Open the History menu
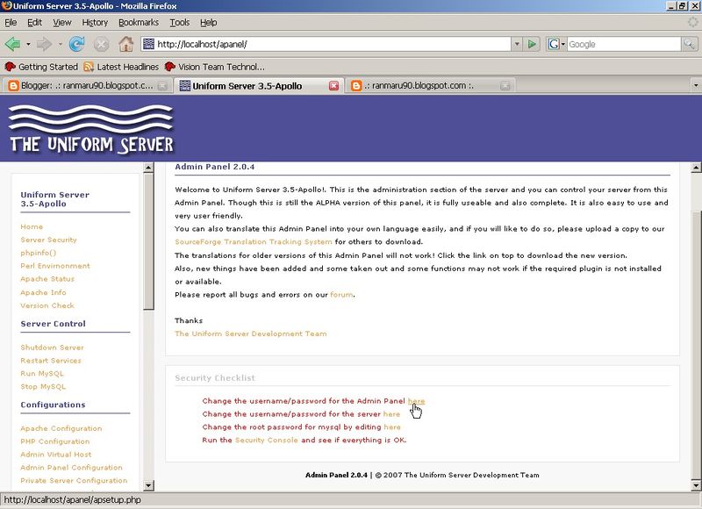The width and height of the screenshot is (702, 509). (x=95, y=22)
